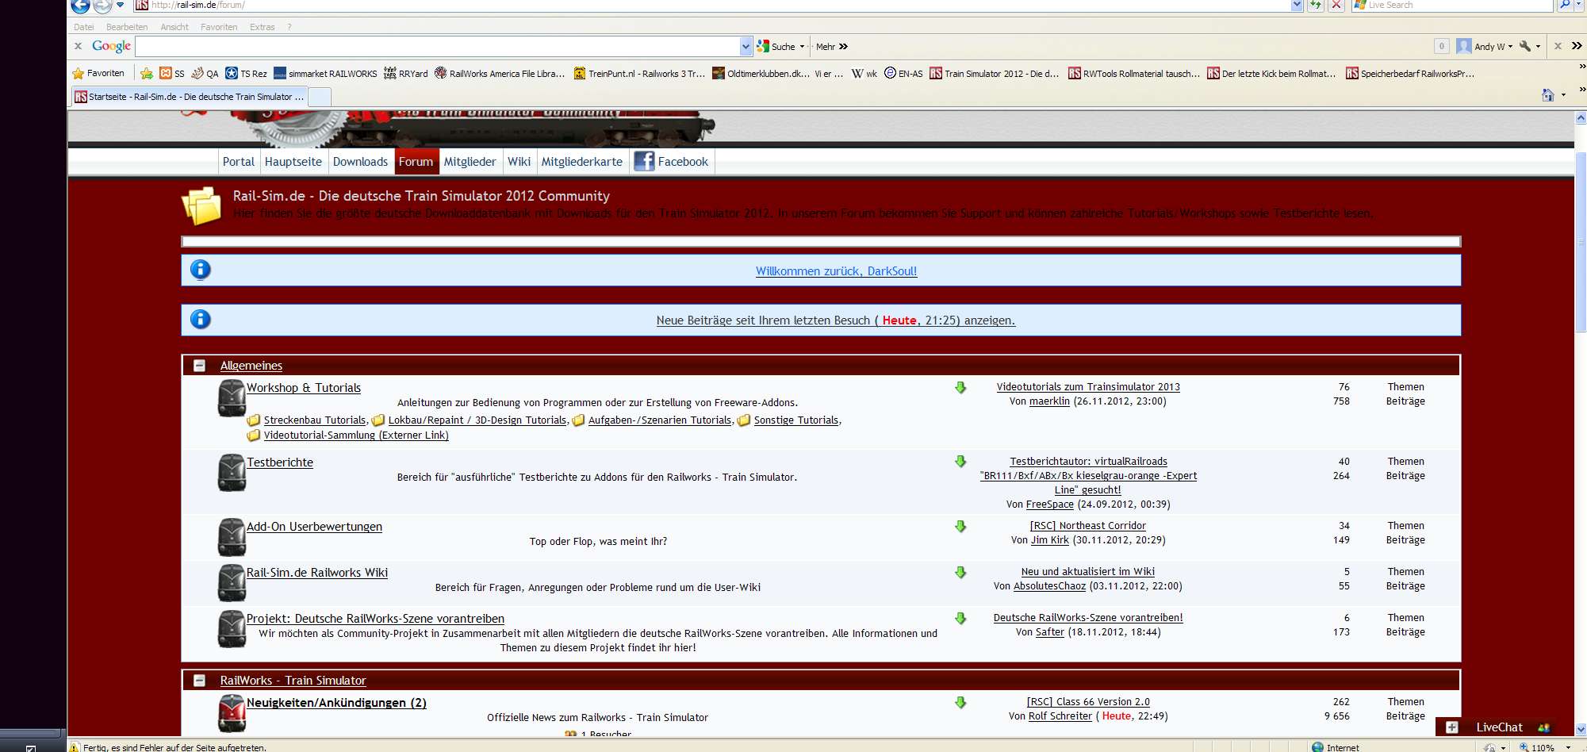Click the Live Search input box
Screen dimensions: 1587x752
point(1451,5)
